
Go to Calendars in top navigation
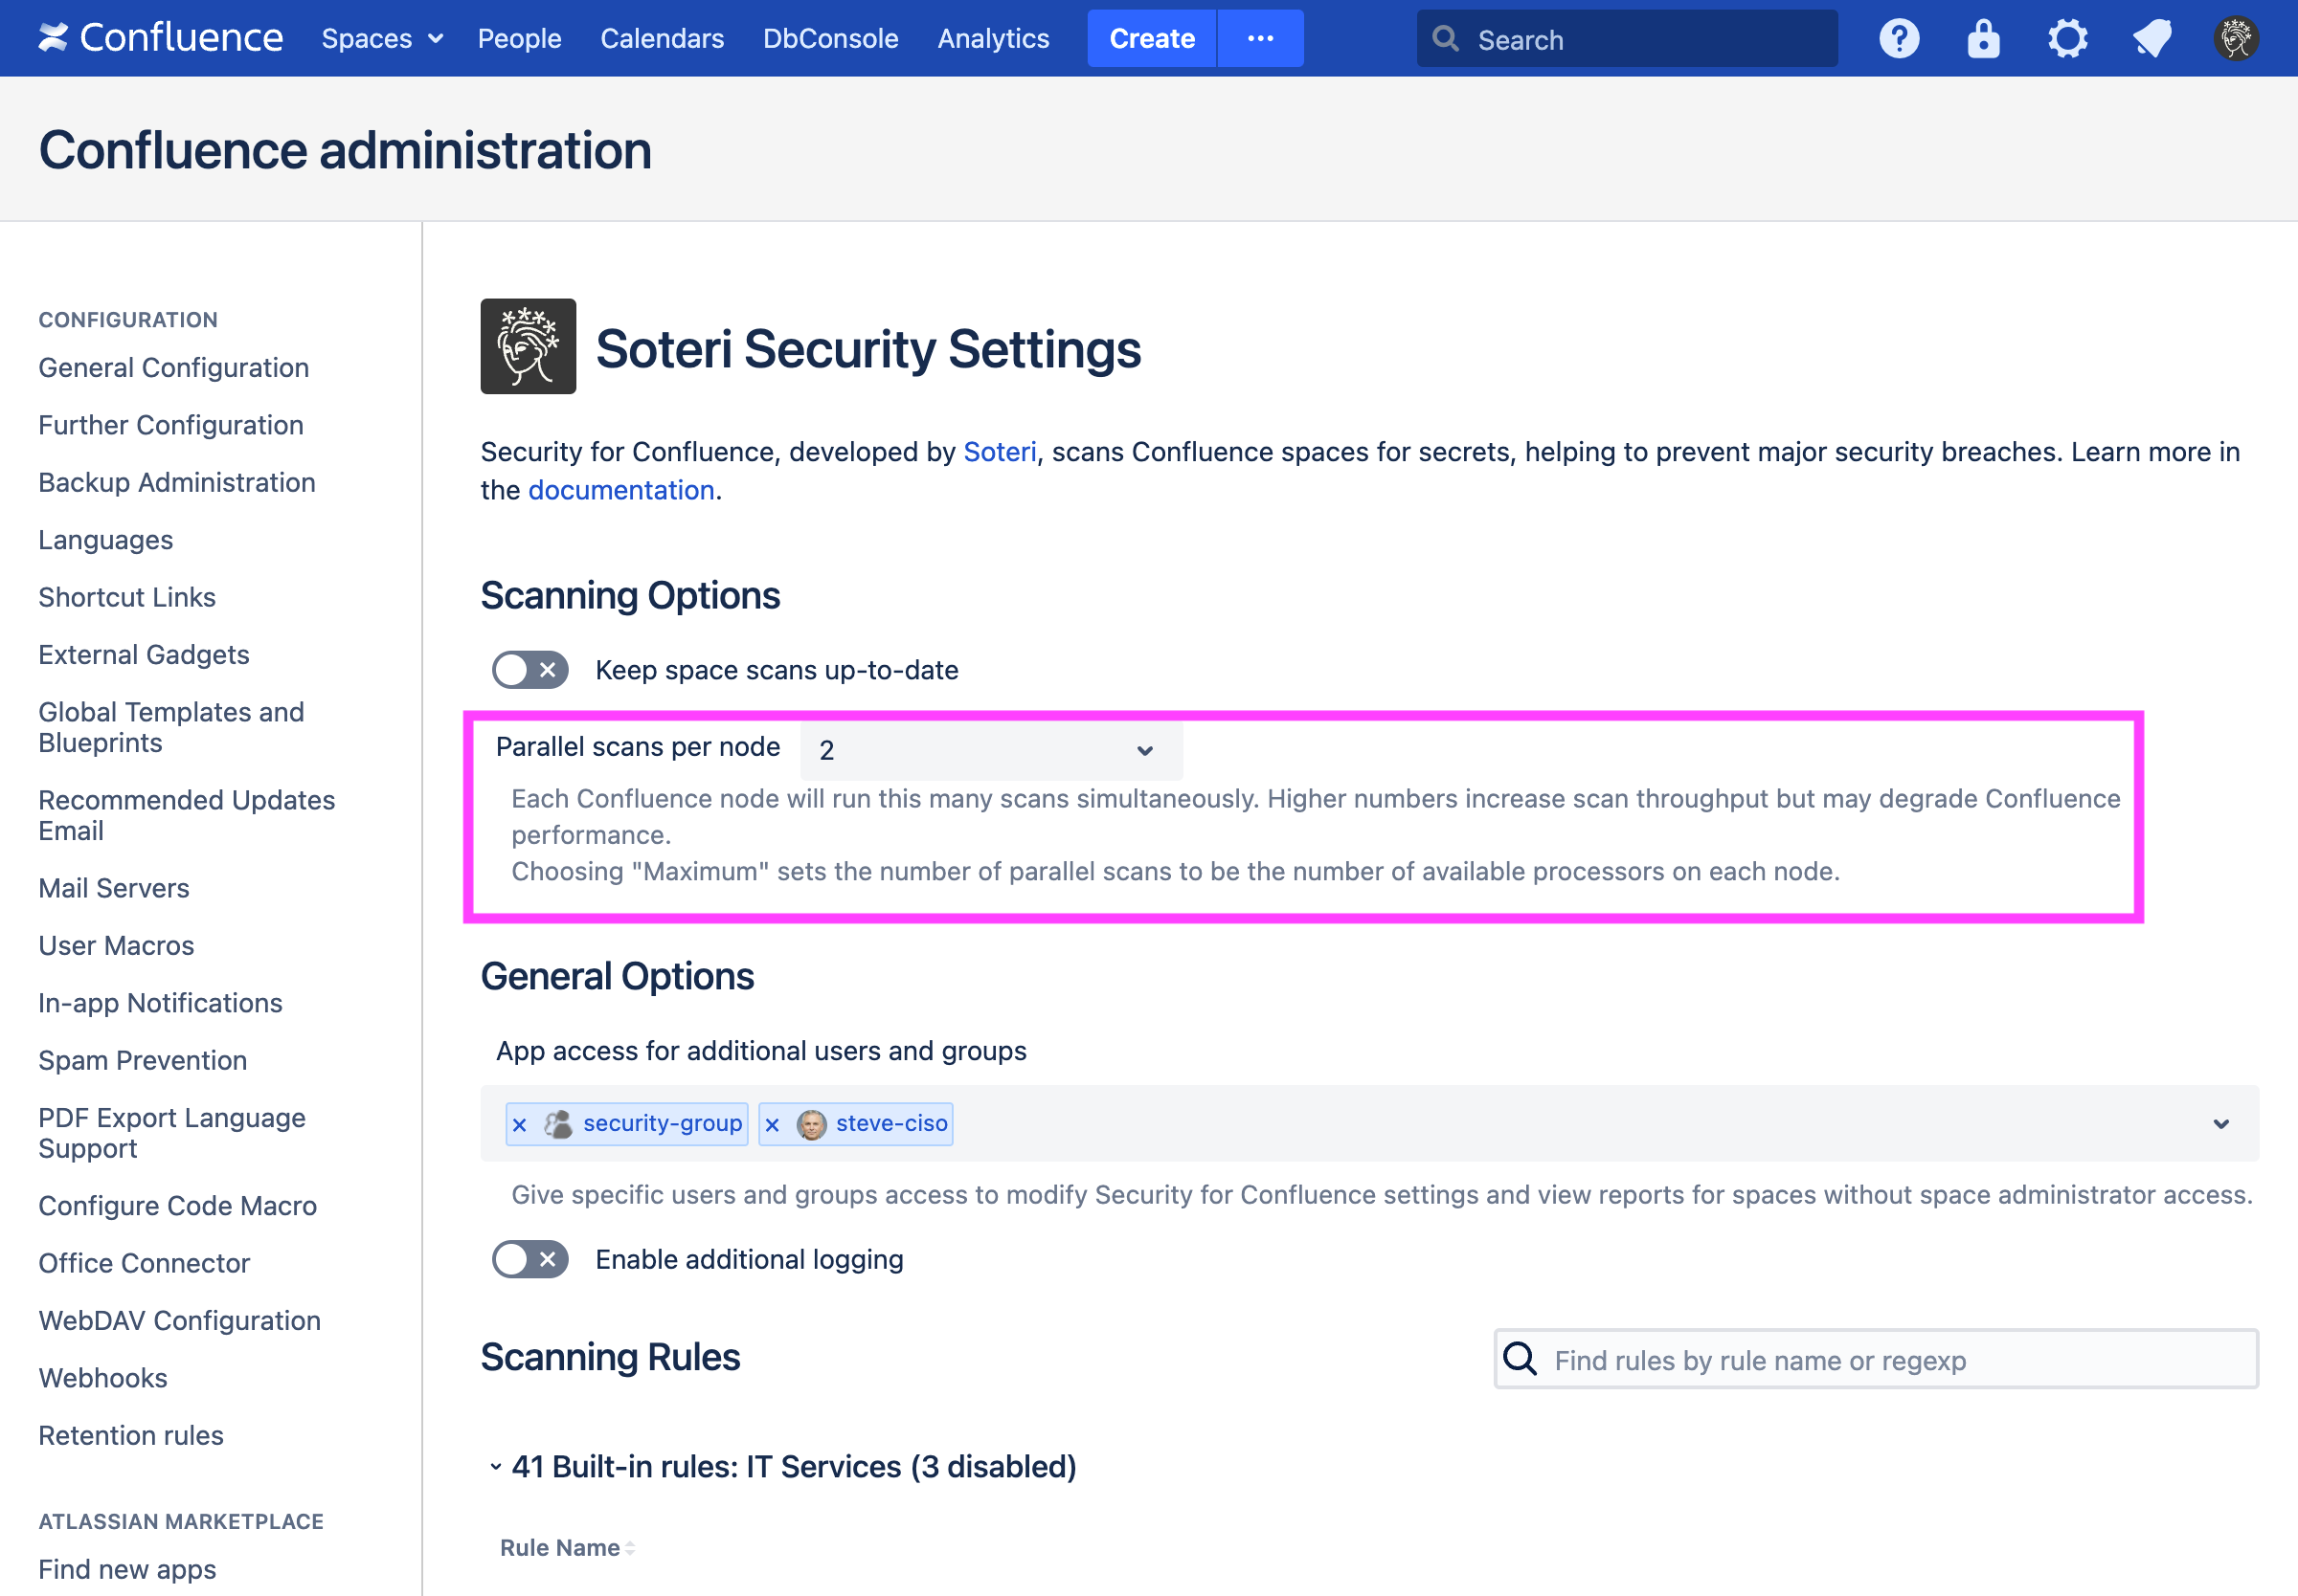662,39
